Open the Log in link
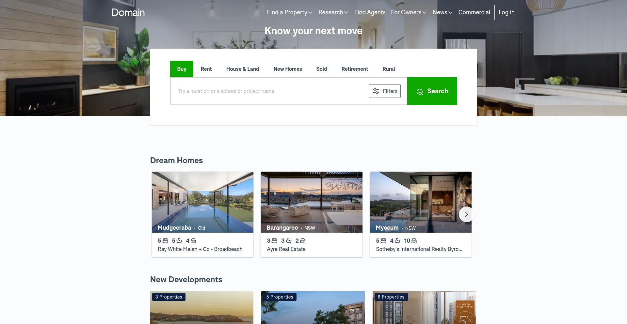This screenshot has height=324, width=627. 506,12
